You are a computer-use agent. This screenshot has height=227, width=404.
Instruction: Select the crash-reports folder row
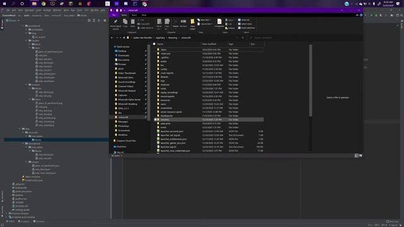click(x=167, y=73)
